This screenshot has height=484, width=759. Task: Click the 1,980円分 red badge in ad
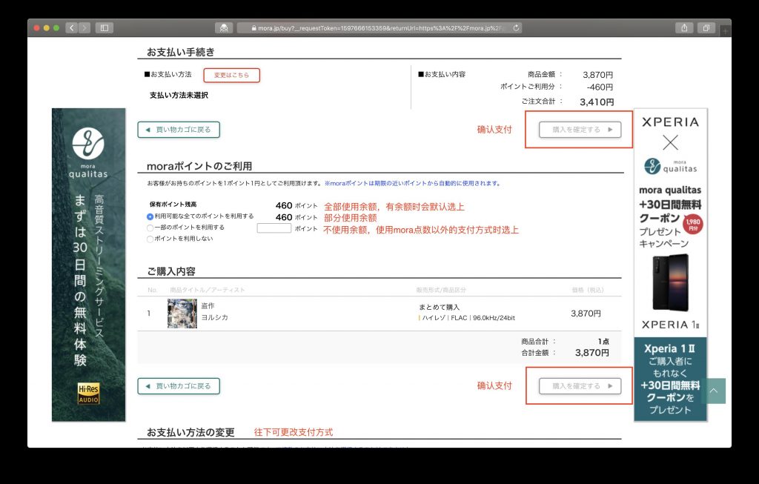click(693, 225)
